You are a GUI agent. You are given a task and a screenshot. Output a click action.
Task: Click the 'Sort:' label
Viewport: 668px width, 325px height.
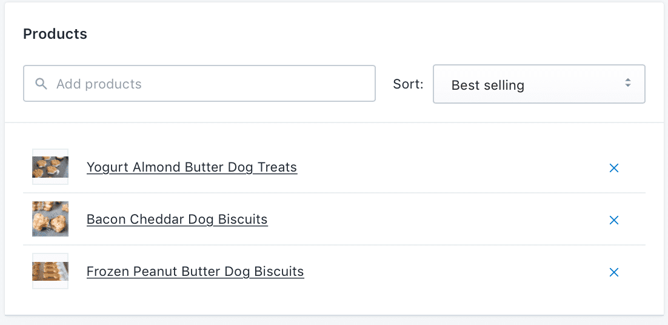point(408,84)
